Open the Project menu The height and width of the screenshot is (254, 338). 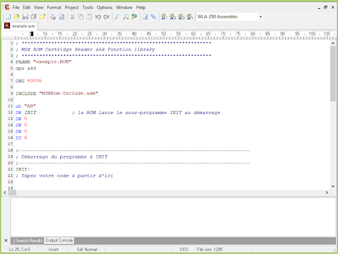pyautogui.click(x=72, y=7)
